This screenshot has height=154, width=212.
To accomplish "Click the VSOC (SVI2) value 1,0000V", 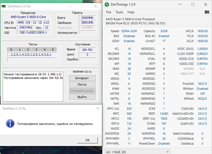I will click(x=202, y=49).
